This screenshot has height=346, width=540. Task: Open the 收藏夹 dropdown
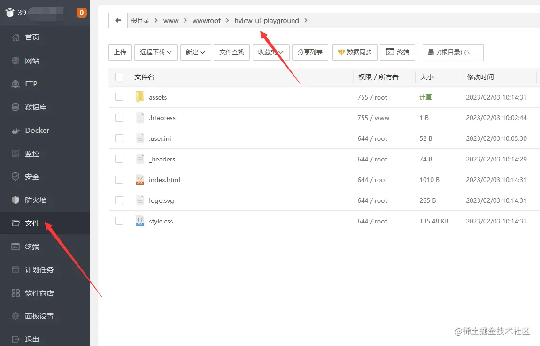click(271, 52)
